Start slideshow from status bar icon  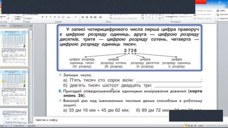coord(195,126)
